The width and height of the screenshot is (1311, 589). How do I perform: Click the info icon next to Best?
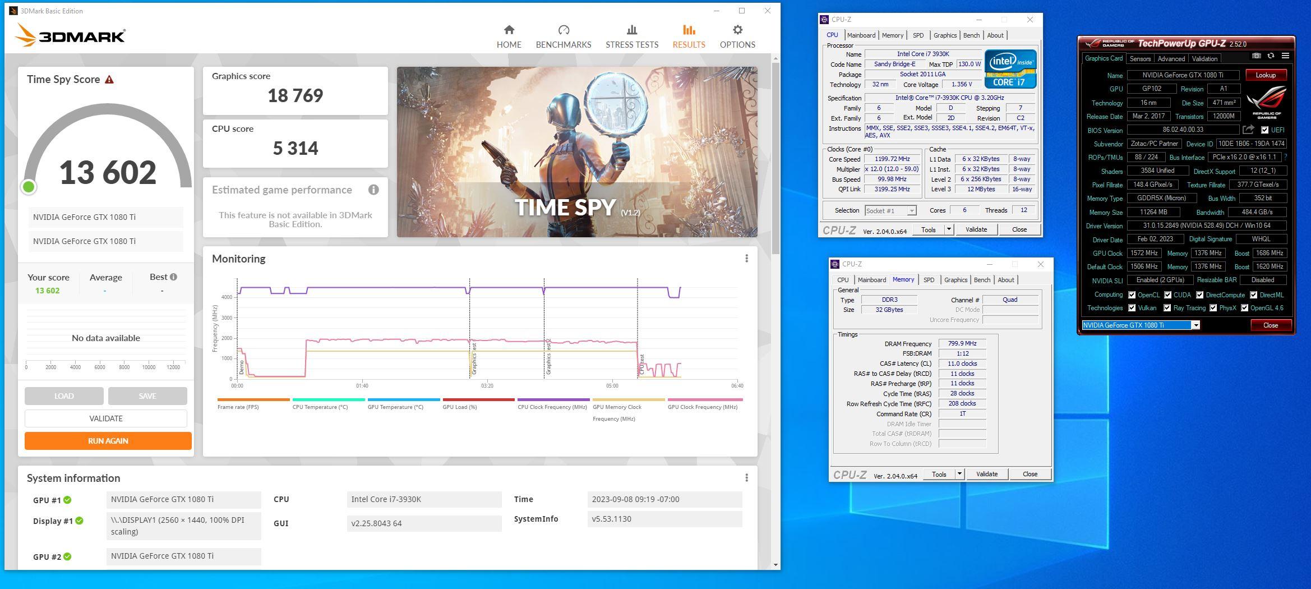click(x=174, y=277)
